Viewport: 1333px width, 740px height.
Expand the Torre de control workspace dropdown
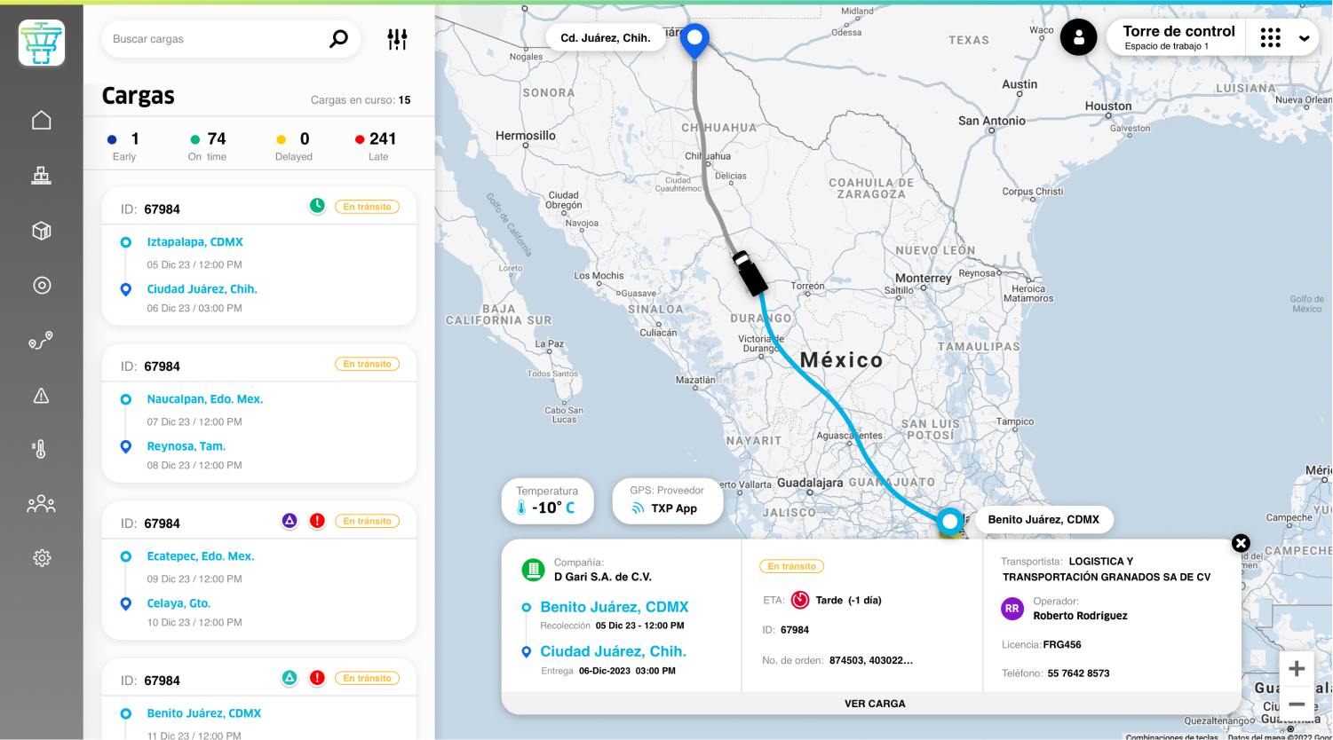pyautogui.click(x=1304, y=38)
